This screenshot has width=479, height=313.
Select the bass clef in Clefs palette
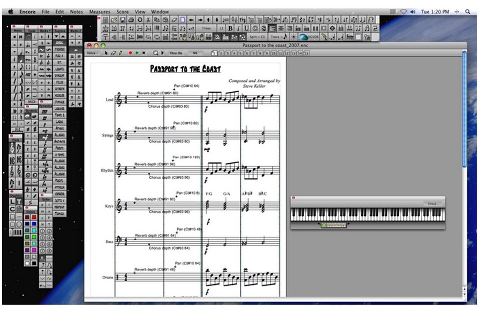point(19,148)
